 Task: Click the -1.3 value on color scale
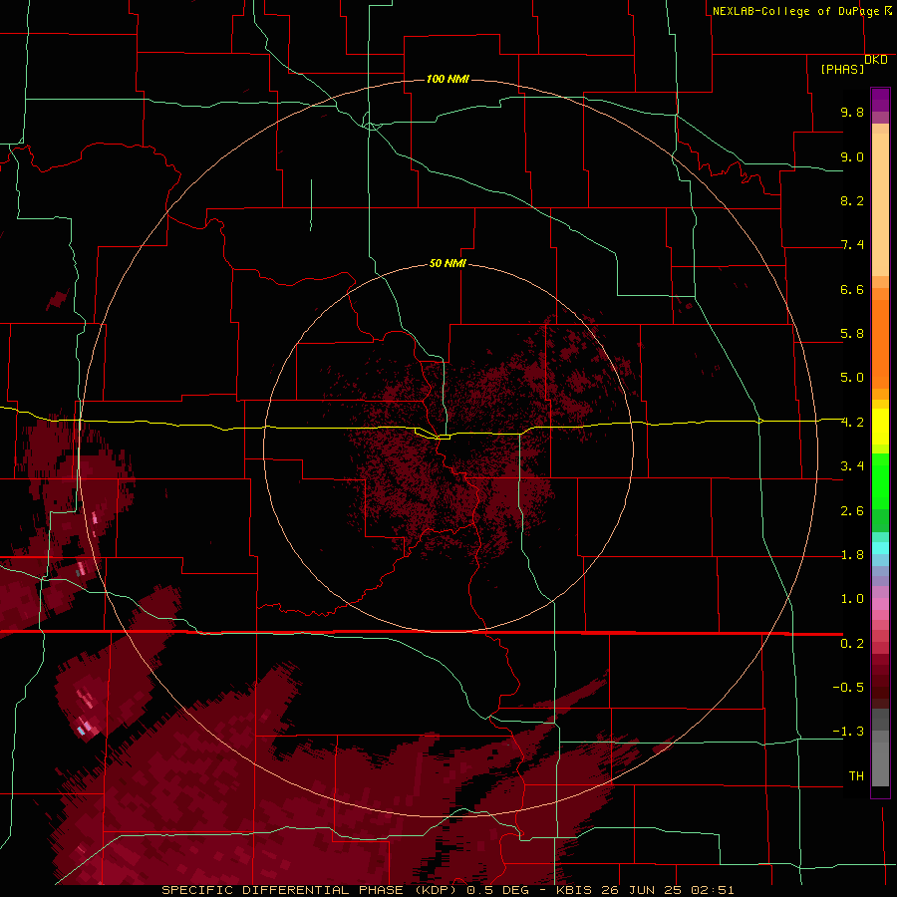(848, 732)
